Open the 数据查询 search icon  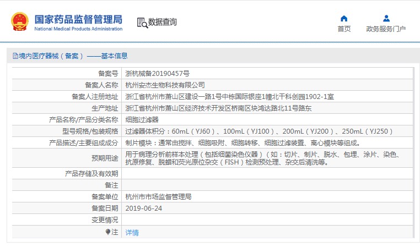tap(142, 23)
